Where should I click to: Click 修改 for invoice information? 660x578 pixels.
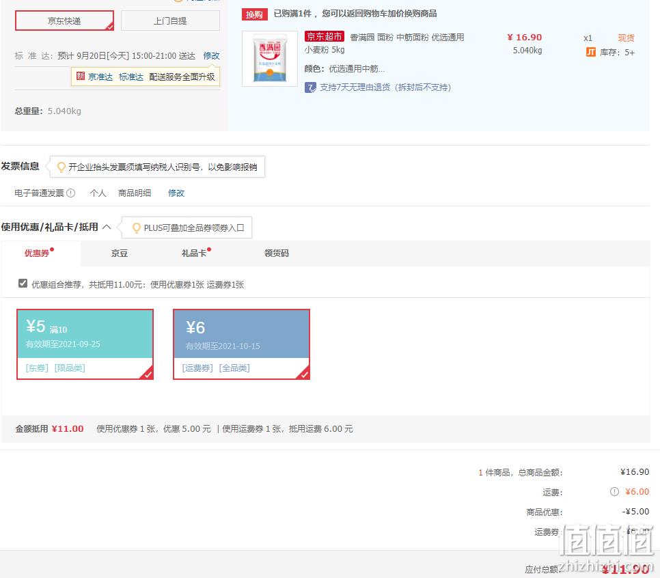[x=176, y=193]
